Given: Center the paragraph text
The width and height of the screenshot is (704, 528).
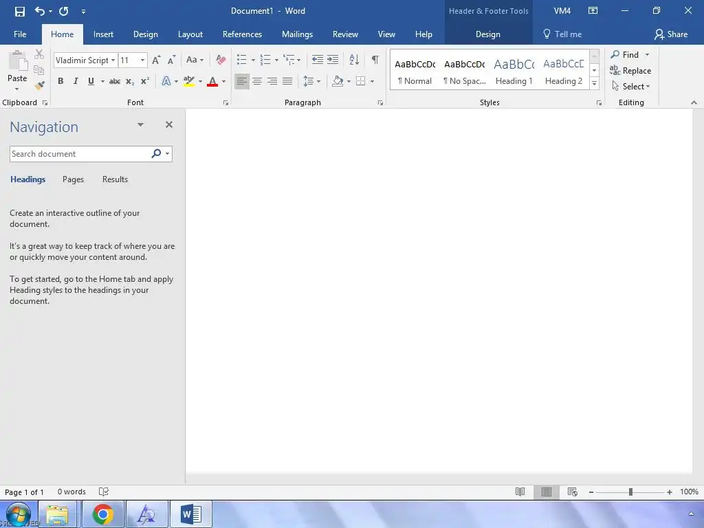Looking at the screenshot, I should [257, 81].
